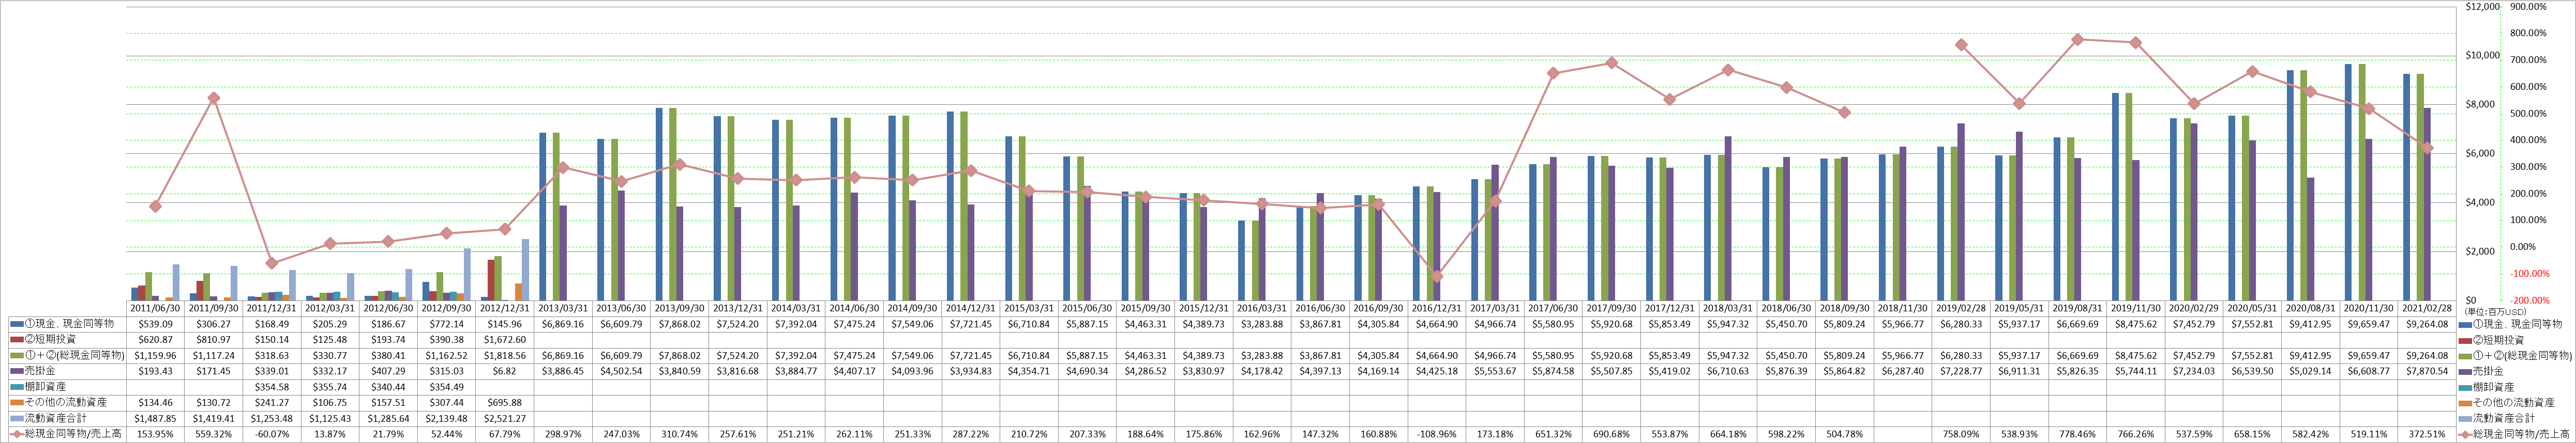Screen dimensions: 2576x443
Task: Select the $1,159.96 total cash cell
Action: tap(155, 355)
